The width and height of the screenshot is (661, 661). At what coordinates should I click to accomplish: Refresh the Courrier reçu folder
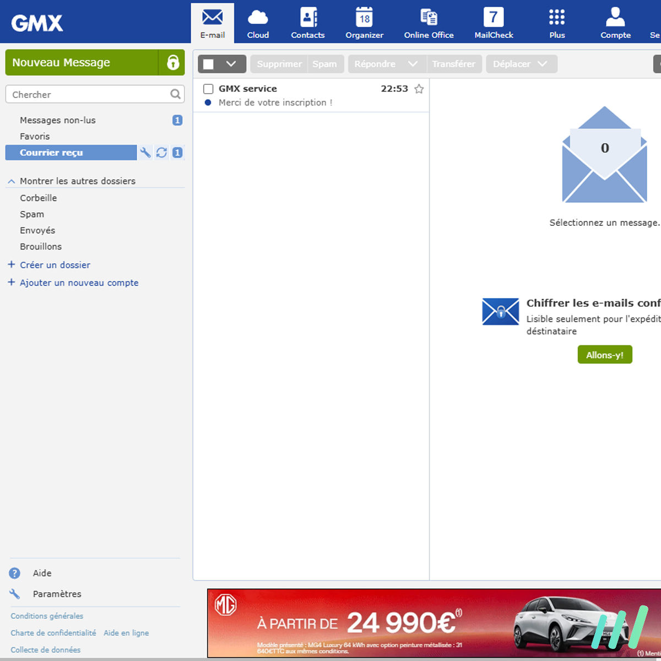pos(161,153)
